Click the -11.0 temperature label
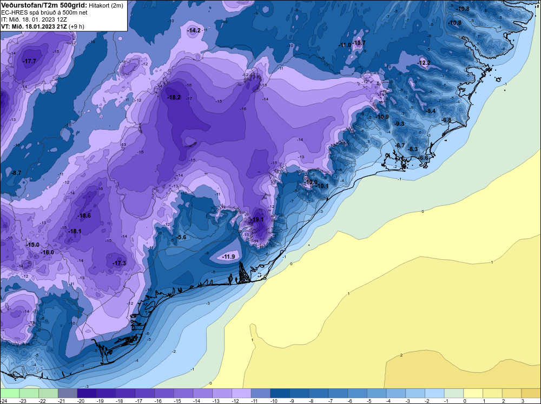This screenshot has height=404, width=541. (x=345, y=45)
